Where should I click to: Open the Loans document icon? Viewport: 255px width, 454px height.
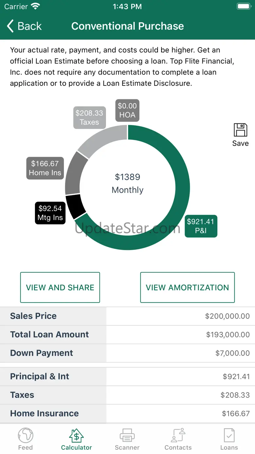click(229, 435)
